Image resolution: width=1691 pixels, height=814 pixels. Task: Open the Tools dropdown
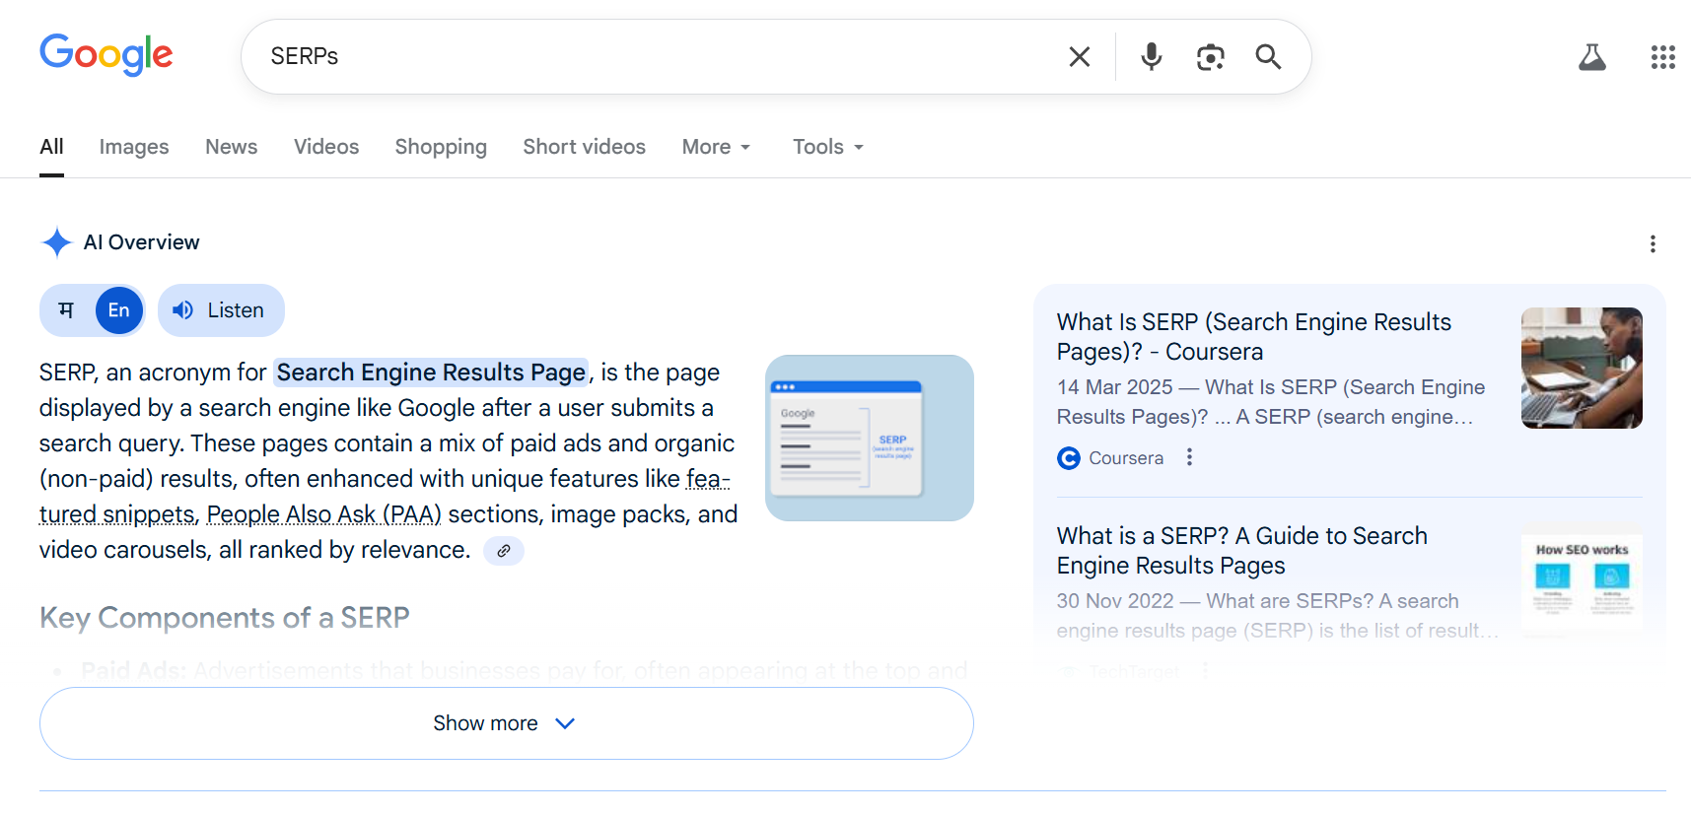point(827,147)
